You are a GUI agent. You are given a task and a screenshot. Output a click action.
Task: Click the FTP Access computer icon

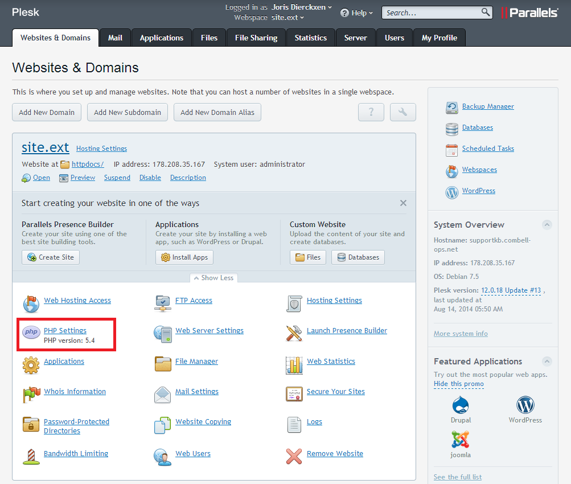coord(162,303)
